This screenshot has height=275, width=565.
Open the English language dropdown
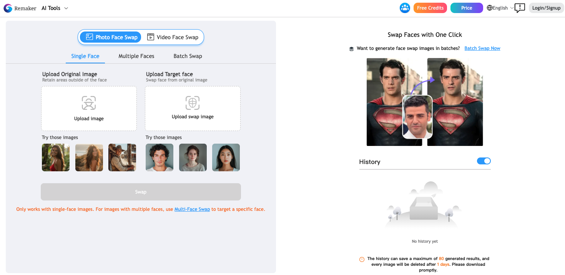point(500,8)
